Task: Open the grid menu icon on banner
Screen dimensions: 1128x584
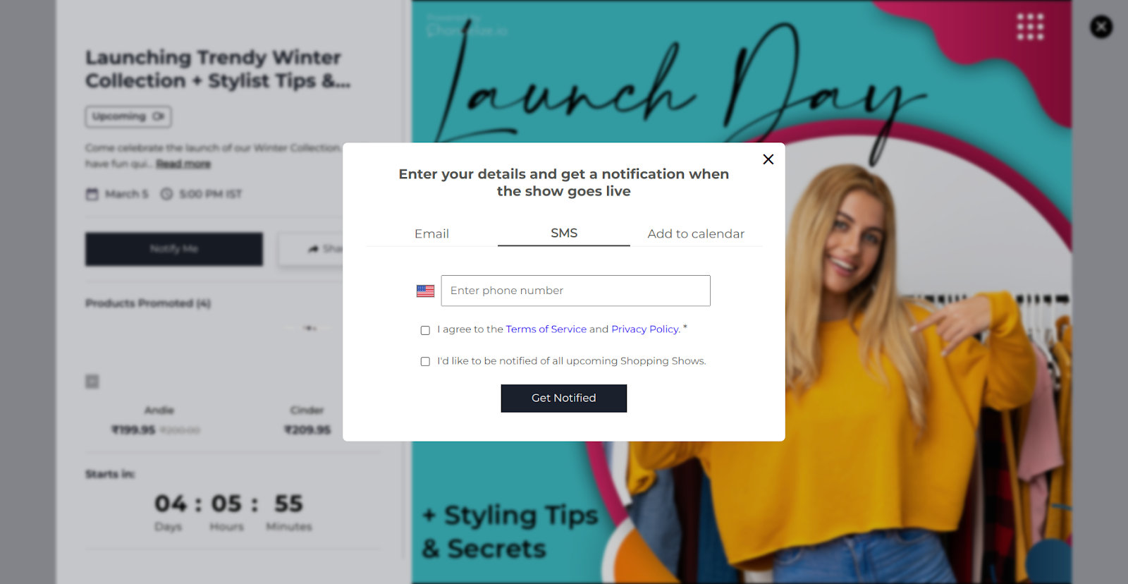Action: 1030,27
